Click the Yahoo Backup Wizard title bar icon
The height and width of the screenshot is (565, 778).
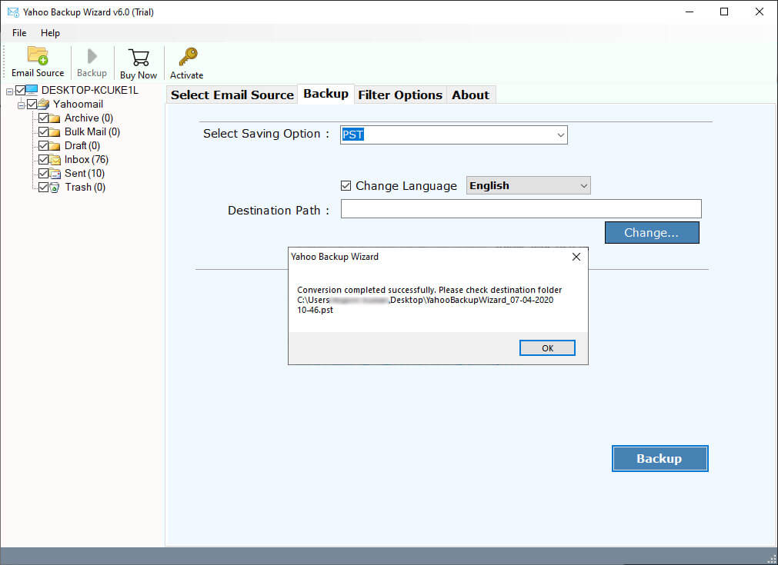[13, 12]
